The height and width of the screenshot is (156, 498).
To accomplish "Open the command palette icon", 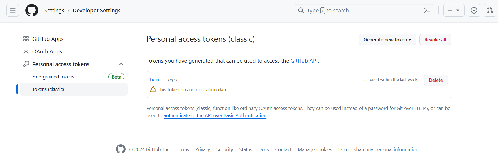I will tap(427, 11).
